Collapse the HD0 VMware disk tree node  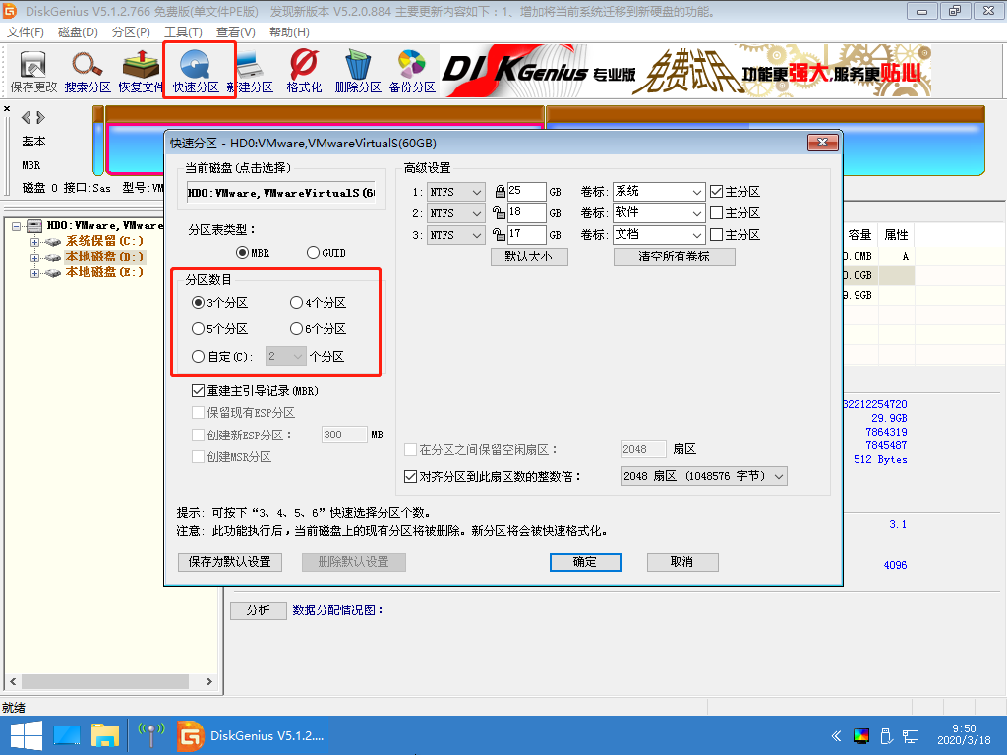[x=16, y=226]
